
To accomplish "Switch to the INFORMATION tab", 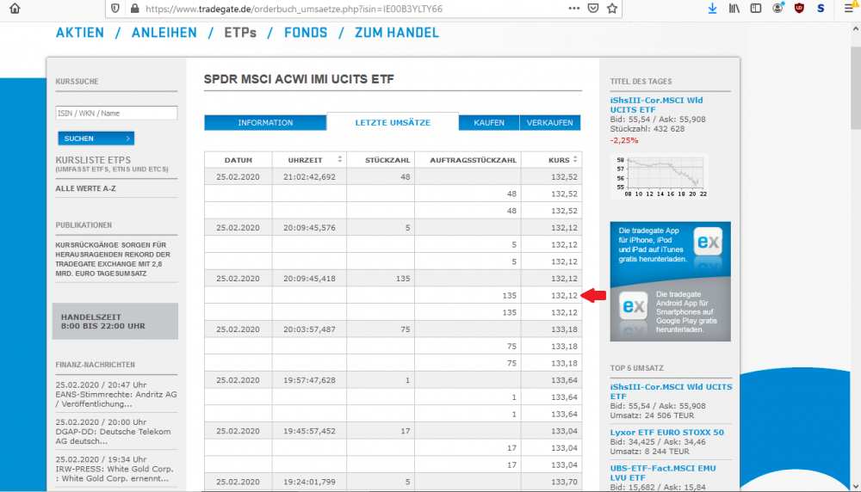I will [265, 122].
